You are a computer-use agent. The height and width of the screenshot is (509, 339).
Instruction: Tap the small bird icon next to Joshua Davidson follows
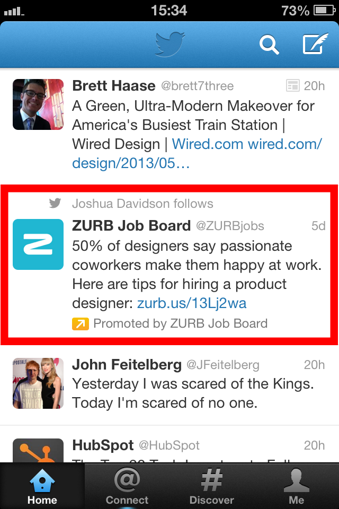[x=55, y=203]
